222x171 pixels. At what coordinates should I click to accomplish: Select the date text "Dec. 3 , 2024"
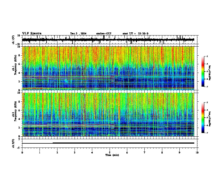pos(78,34)
